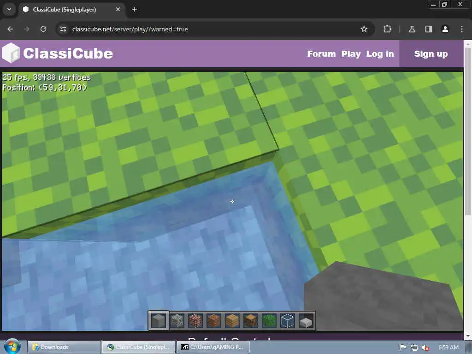Select the glass block in hotbar
The width and height of the screenshot is (472, 354).
(287, 321)
